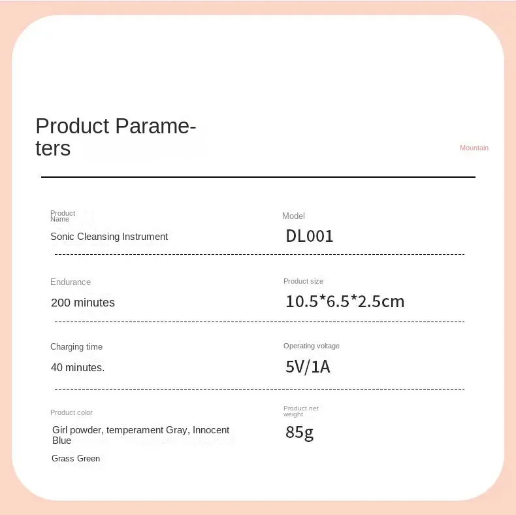Select the Sonic Cleansing Instrument text

click(x=109, y=237)
